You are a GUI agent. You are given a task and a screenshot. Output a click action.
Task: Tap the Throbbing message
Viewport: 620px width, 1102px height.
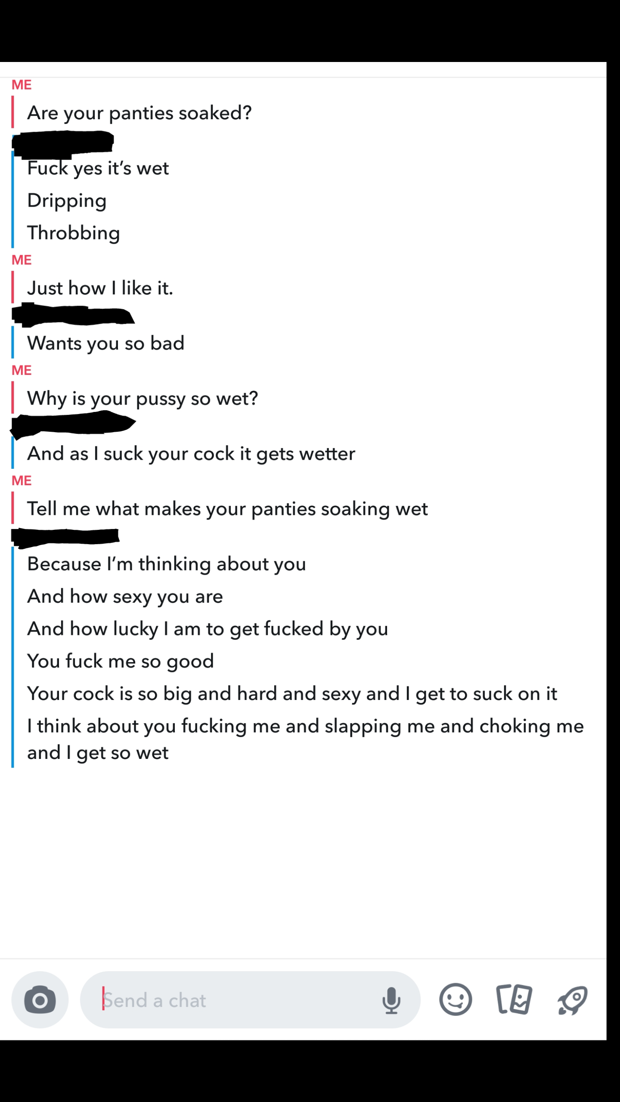74,233
